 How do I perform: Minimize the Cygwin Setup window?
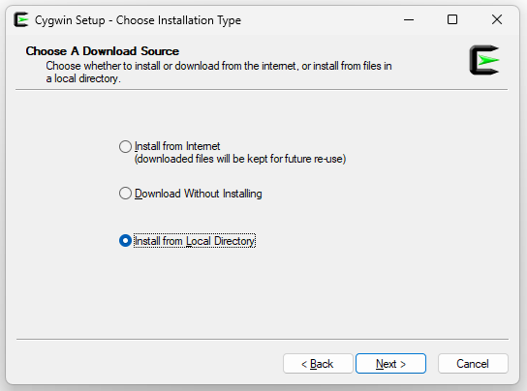pyautogui.click(x=409, y=19)
